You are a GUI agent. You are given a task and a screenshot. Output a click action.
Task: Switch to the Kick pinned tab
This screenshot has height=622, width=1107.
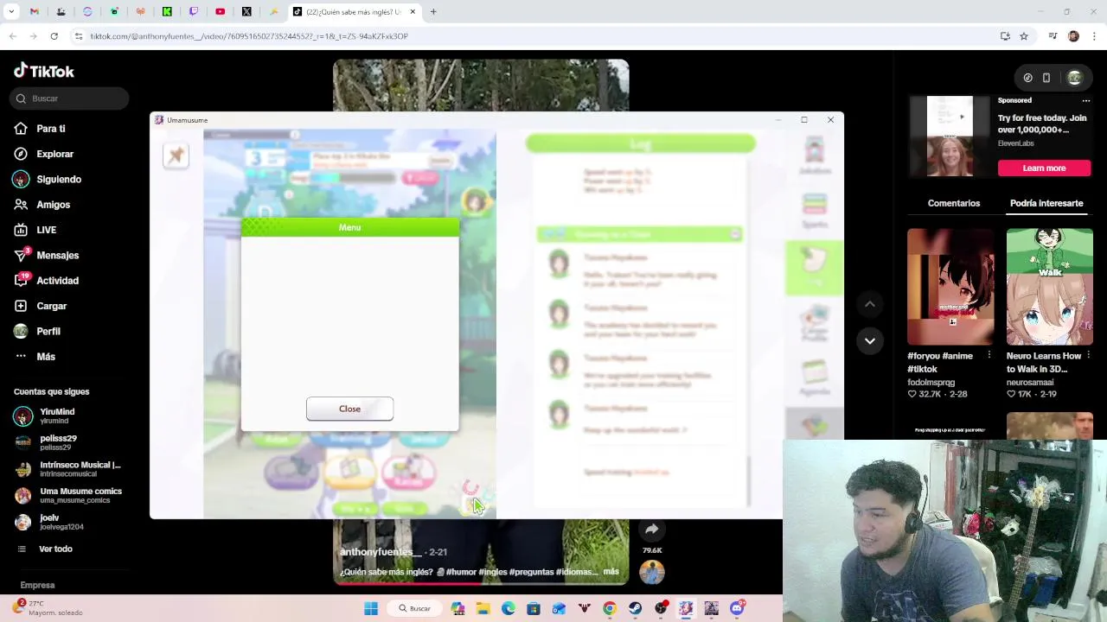[x=167, y=11]
